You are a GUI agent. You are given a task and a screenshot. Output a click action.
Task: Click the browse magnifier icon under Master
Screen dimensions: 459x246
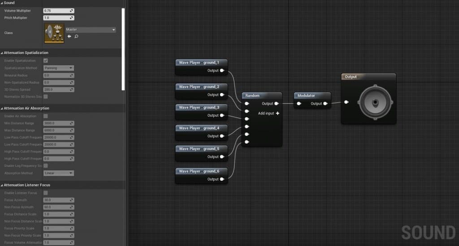point(76,37)
